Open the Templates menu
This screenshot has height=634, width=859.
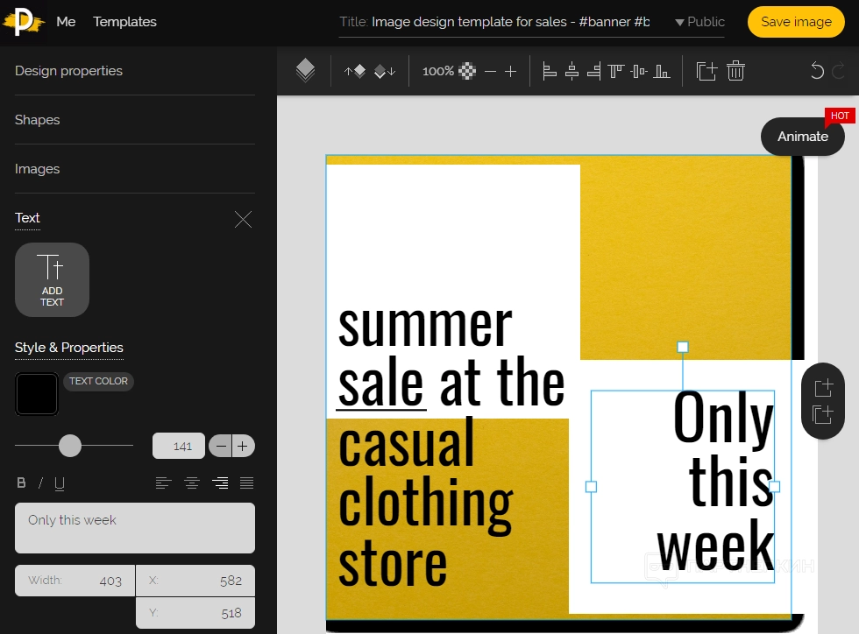click(x=124, y=22)
